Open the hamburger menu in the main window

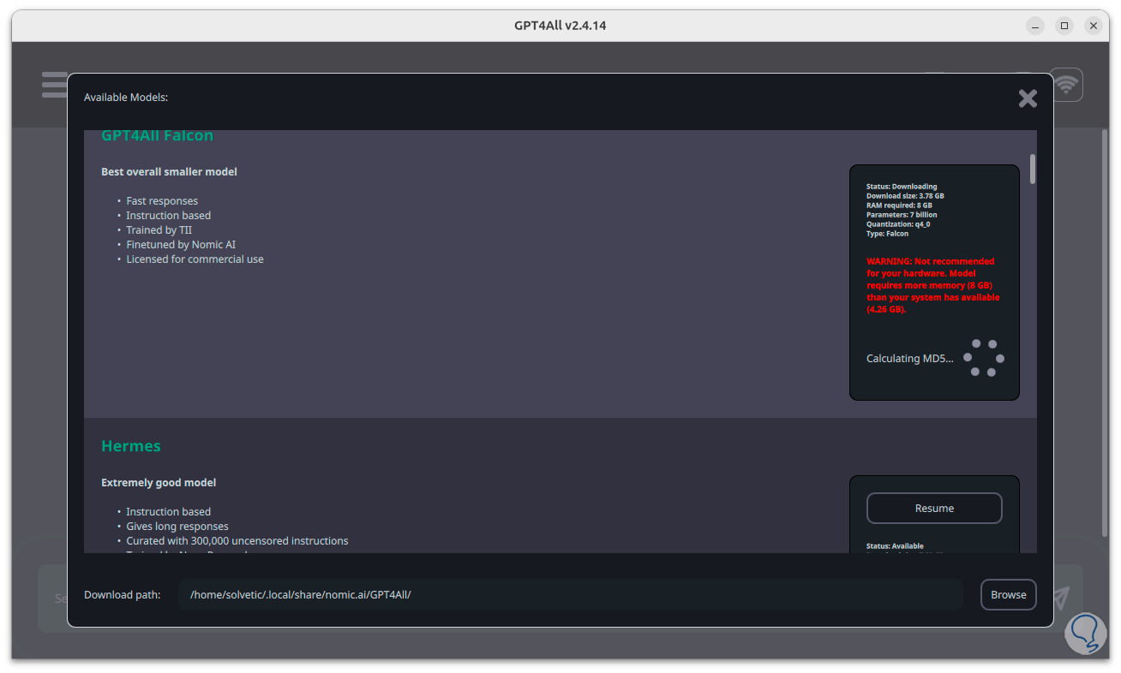[x=54, y=85]
